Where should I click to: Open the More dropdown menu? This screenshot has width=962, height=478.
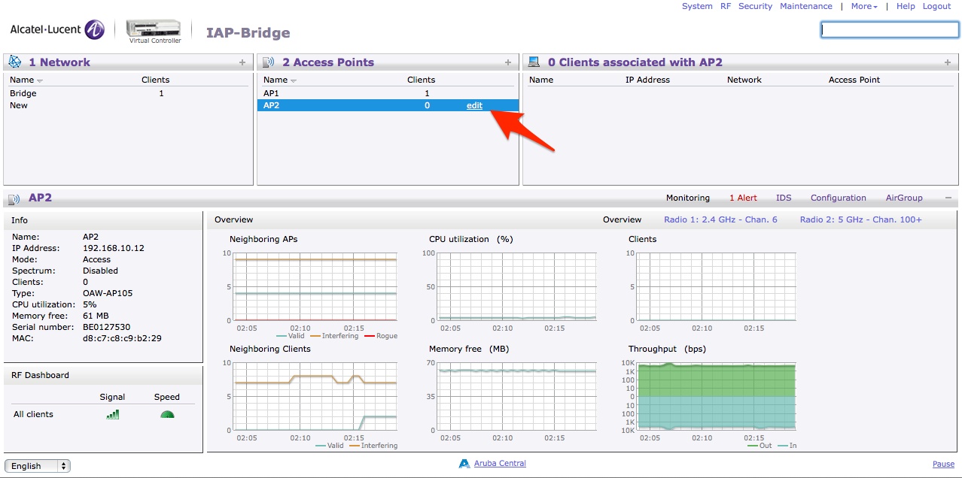(x=864, y=6)
